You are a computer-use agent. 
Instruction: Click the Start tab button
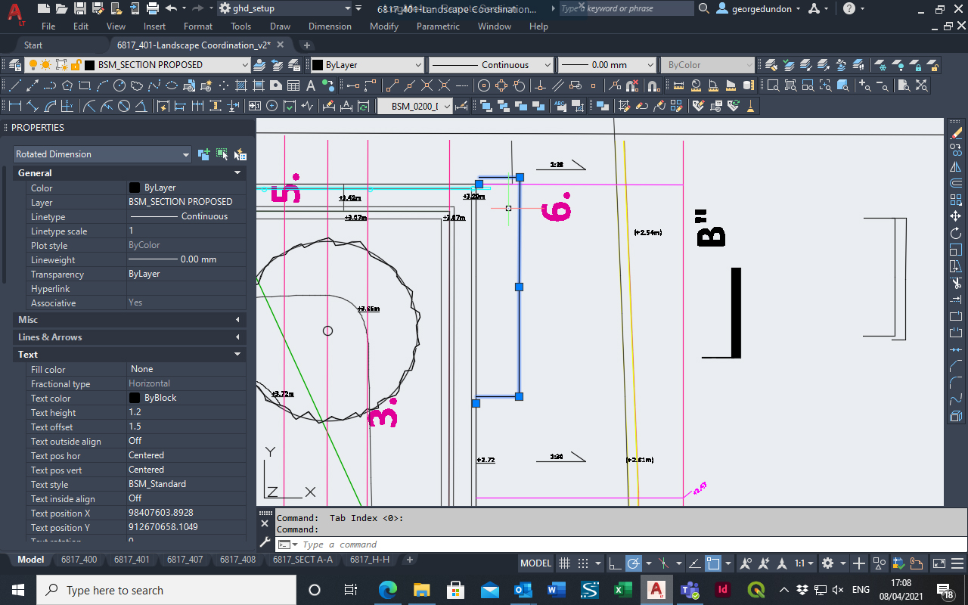(32, 44)
